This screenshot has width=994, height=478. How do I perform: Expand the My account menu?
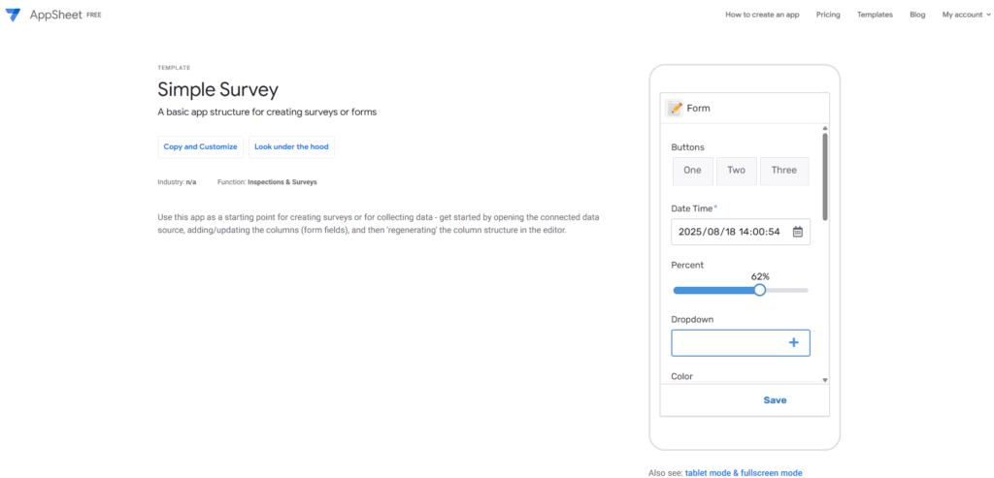coord(966,15)
